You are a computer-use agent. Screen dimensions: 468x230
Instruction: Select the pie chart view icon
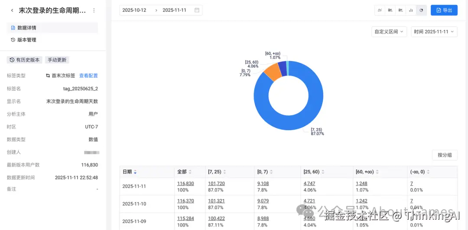[421, 10]
